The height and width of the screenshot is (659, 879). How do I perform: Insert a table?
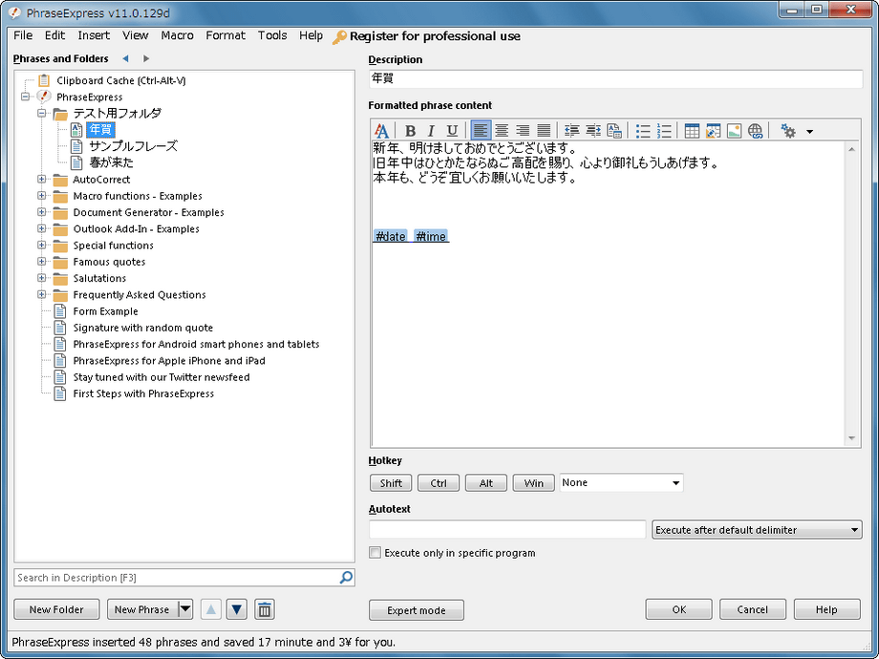pos(693,131)
